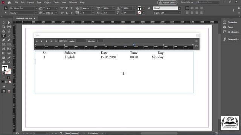Open the leading value dropdown
Screen dimensions: 241x135
56,13
